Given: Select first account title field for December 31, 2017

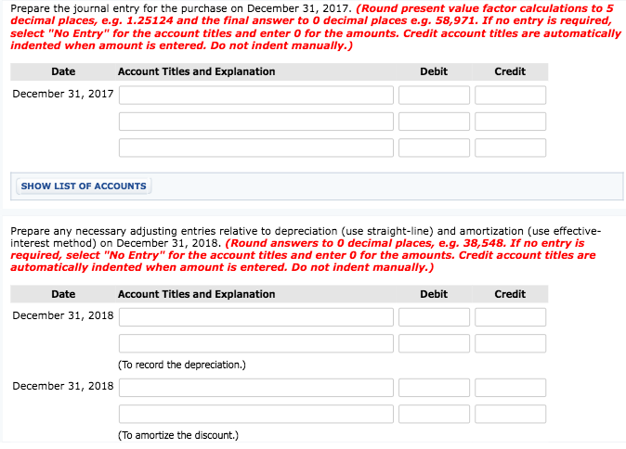Looking at the screenshot, I should tap(255, 95).
